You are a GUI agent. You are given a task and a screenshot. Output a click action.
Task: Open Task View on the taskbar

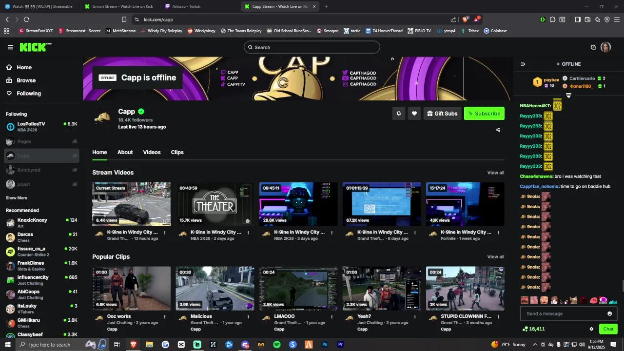pyautogui.click(x=117, y=345)
